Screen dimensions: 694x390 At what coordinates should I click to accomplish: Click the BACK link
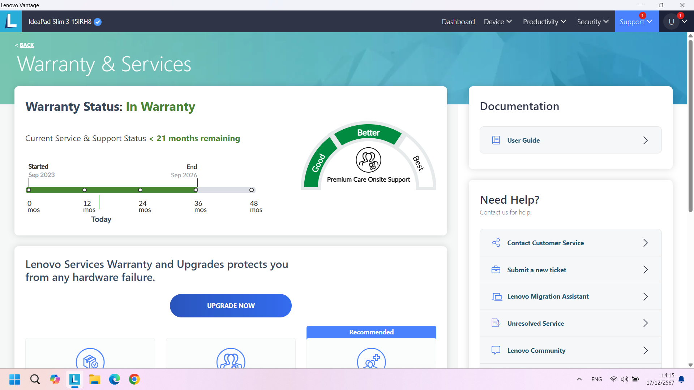(27, 45)
